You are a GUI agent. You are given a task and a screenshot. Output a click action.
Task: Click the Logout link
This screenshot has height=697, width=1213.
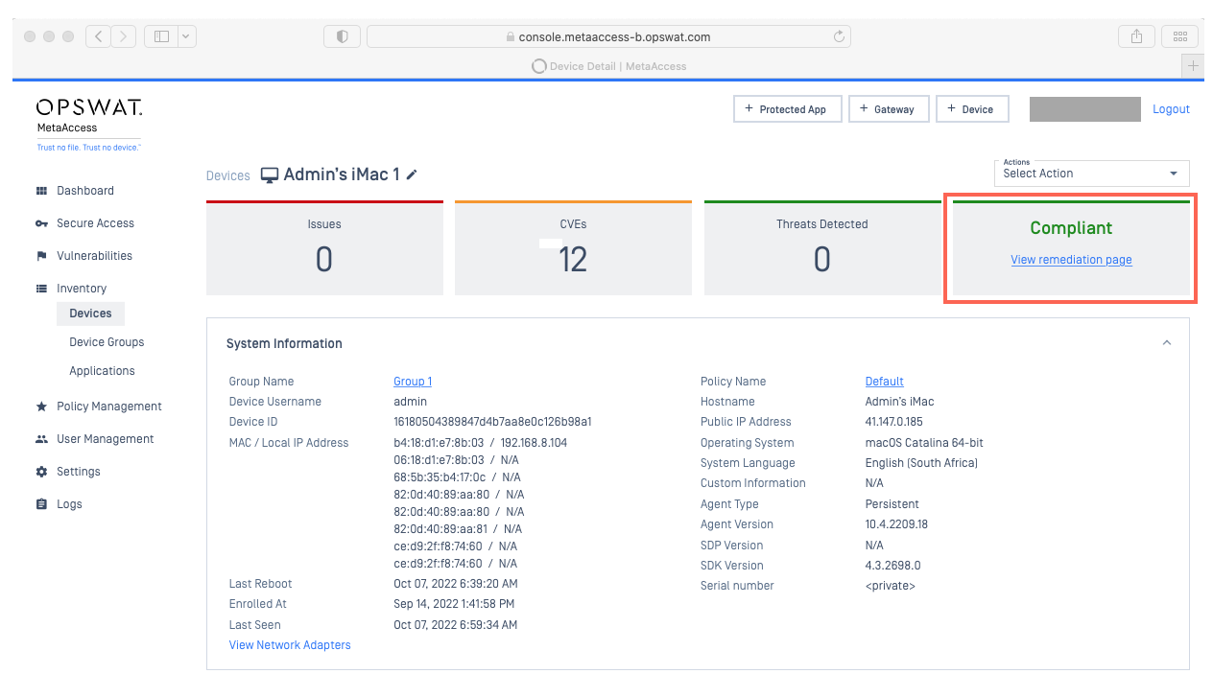(1171, 109)
